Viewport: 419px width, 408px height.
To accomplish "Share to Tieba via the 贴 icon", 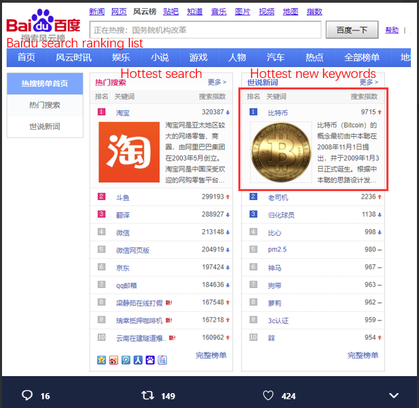I will click(x=162, y=360).
